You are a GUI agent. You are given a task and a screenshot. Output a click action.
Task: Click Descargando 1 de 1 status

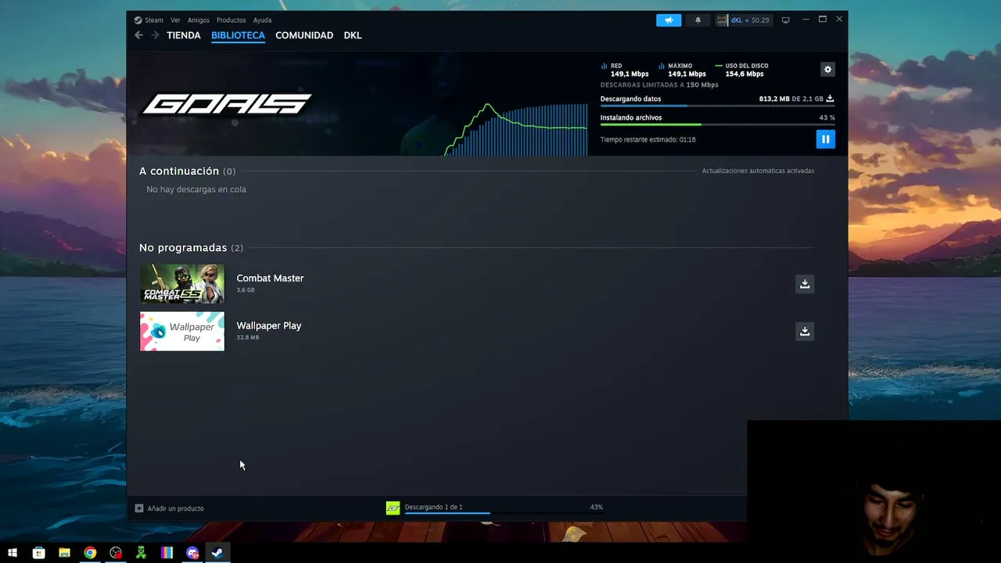coord(433,507)
